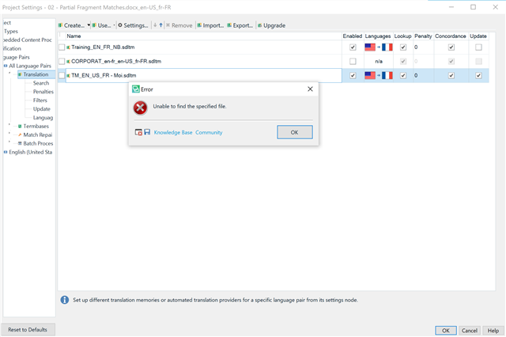Enable Update for Training_EN_FR_NB.sdltm
Screen dimensions: 506x337
point(478,47)
